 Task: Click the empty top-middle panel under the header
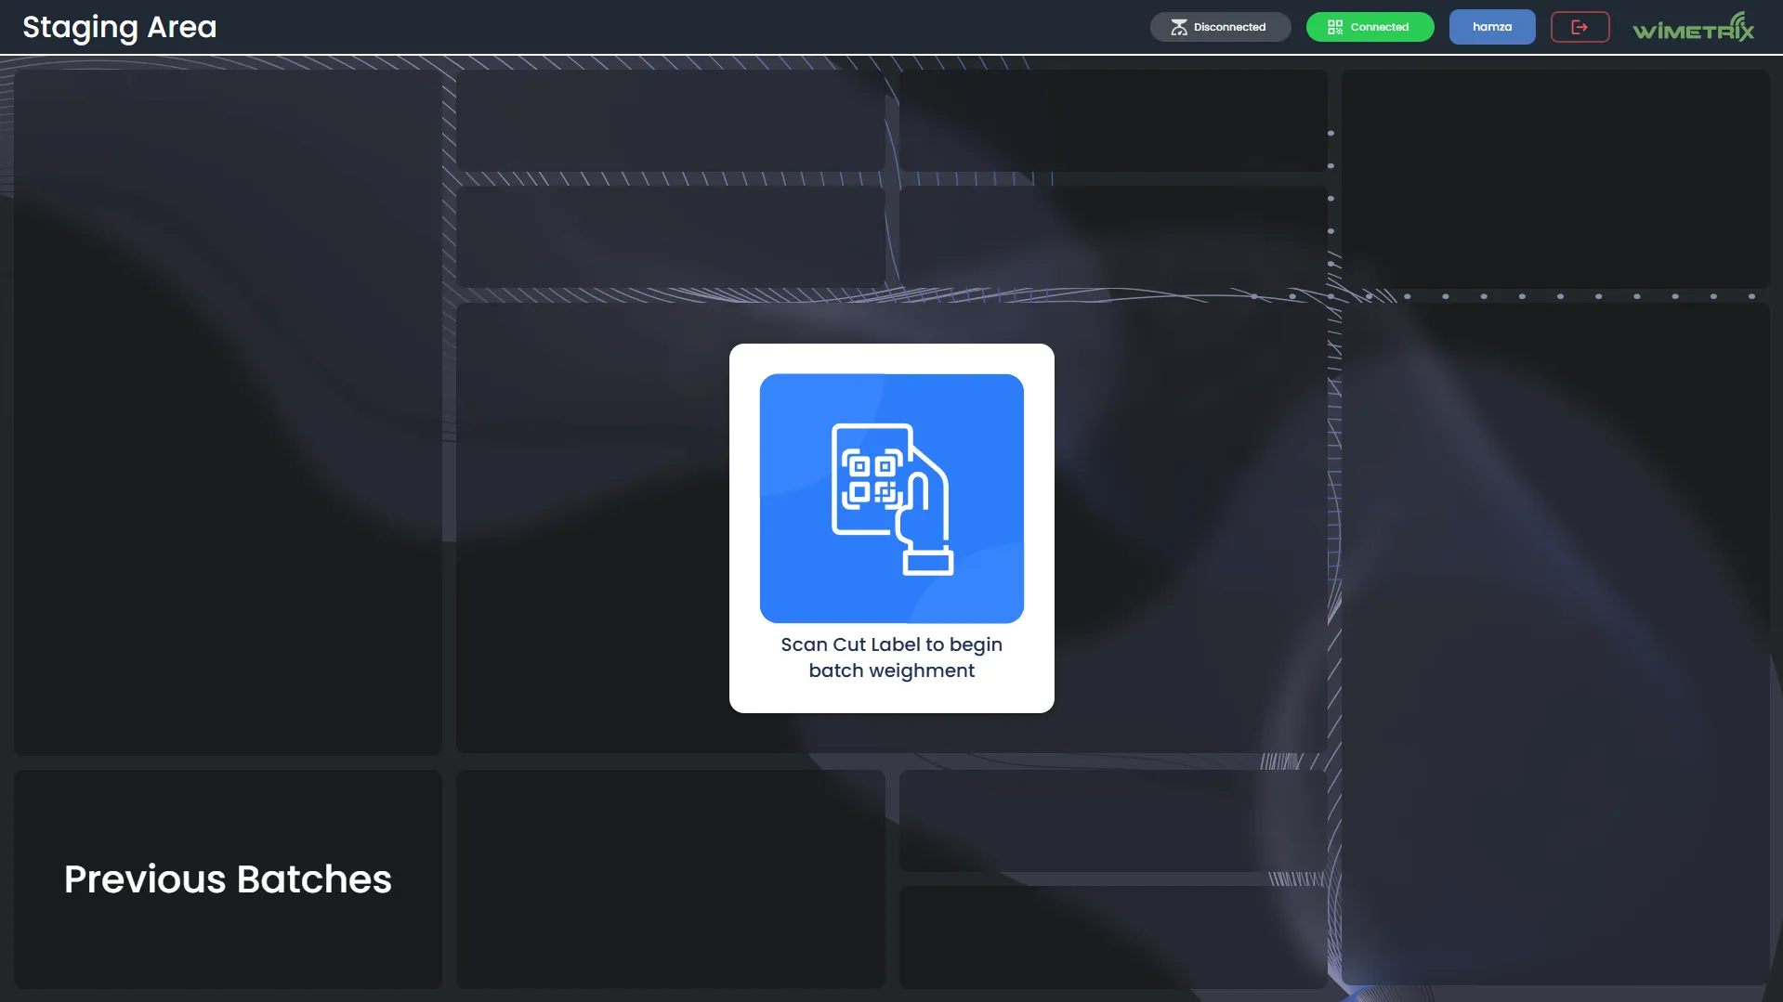tap(670, 120)
